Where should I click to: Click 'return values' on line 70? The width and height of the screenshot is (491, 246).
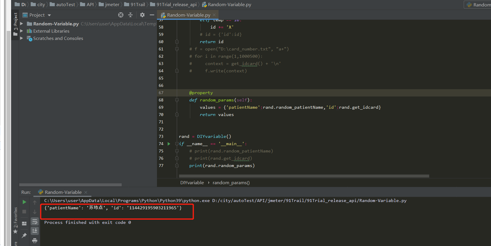click(x=216, y=115)
